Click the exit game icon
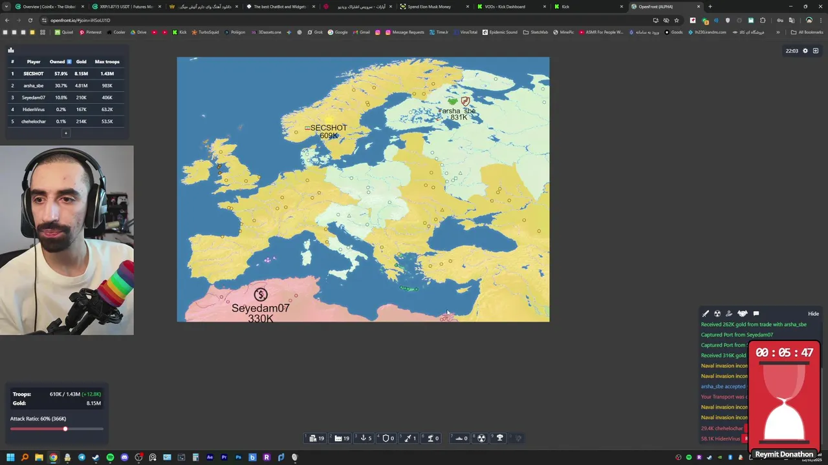This screenshot has height=465, width=828. 816,50
